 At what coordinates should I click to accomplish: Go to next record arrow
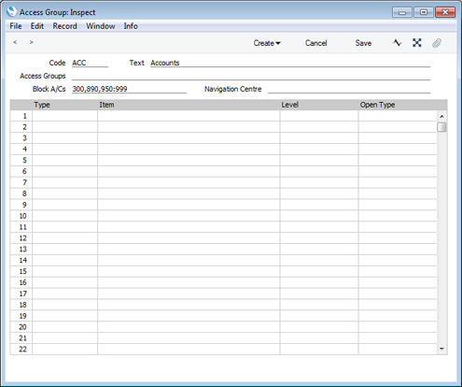tap(31, 42)
